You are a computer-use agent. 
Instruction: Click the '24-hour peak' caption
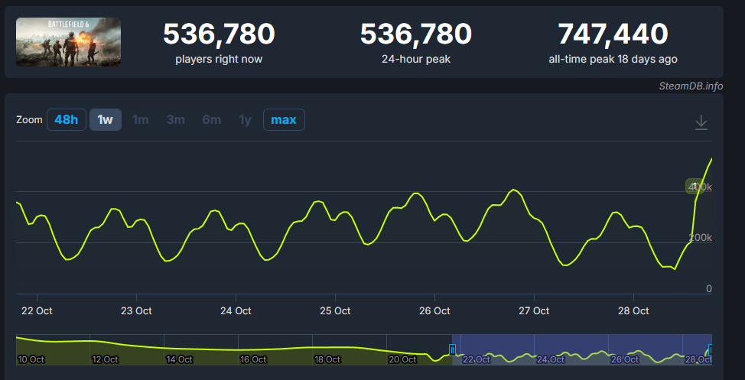pyautogui.click(x=416, y=60)
